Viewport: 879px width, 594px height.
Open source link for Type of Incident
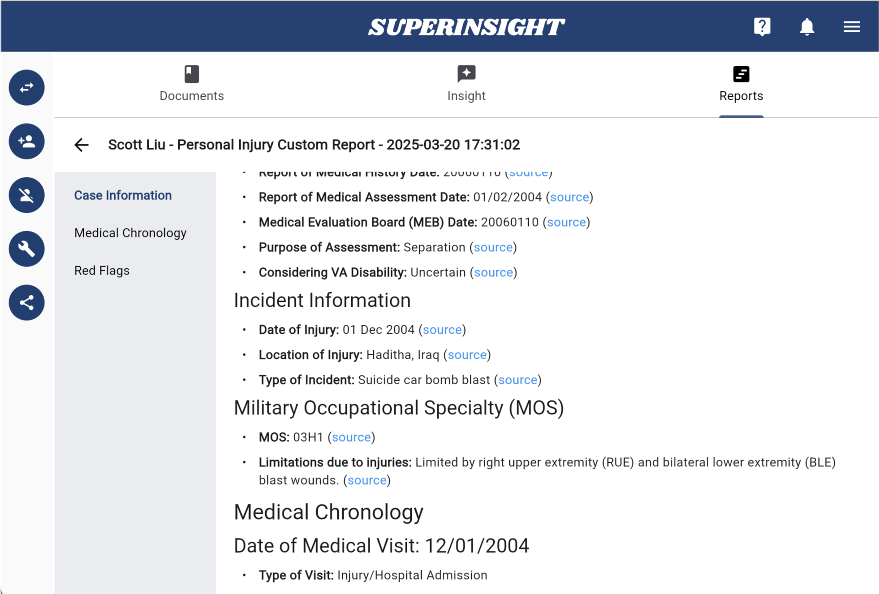[517, 380]
